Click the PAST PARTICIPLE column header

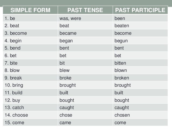(140, 10)
